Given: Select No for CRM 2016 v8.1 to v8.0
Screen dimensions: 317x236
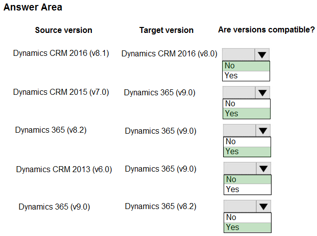Looking at the screenshot, I should [x=246, y=66].
